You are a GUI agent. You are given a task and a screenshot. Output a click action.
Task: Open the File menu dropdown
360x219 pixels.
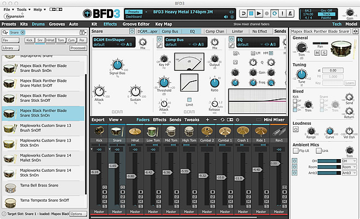[9, 9]
